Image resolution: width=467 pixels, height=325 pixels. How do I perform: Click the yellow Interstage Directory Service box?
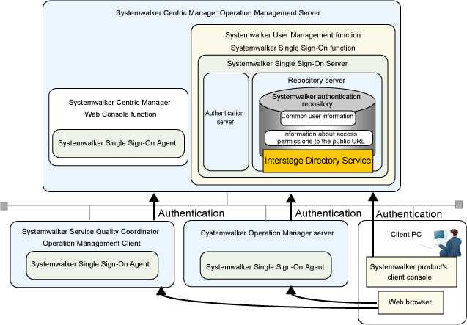[x=317, y=161]
